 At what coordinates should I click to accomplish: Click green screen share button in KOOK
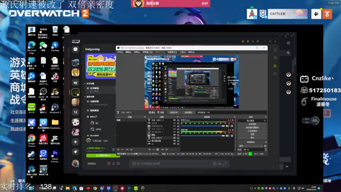(x=103, y=156)
